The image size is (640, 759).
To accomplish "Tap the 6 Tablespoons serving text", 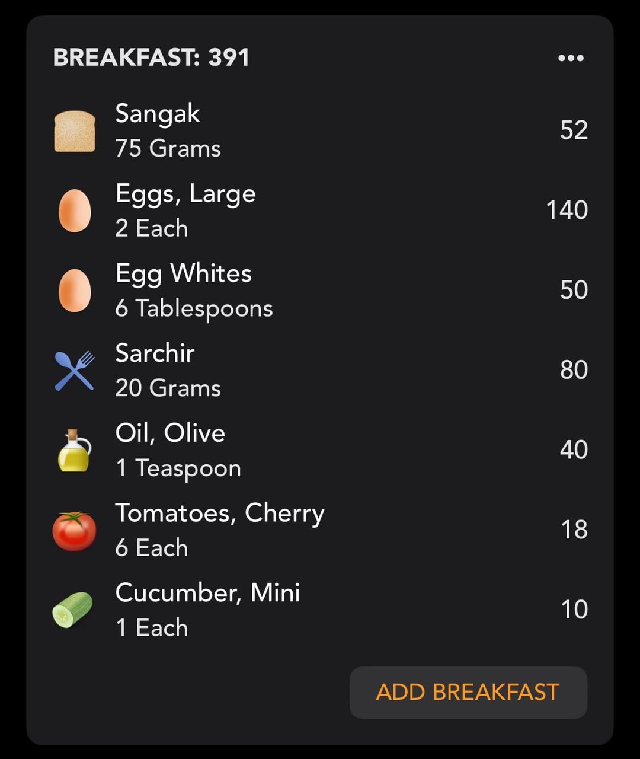I will coord(194,308).
